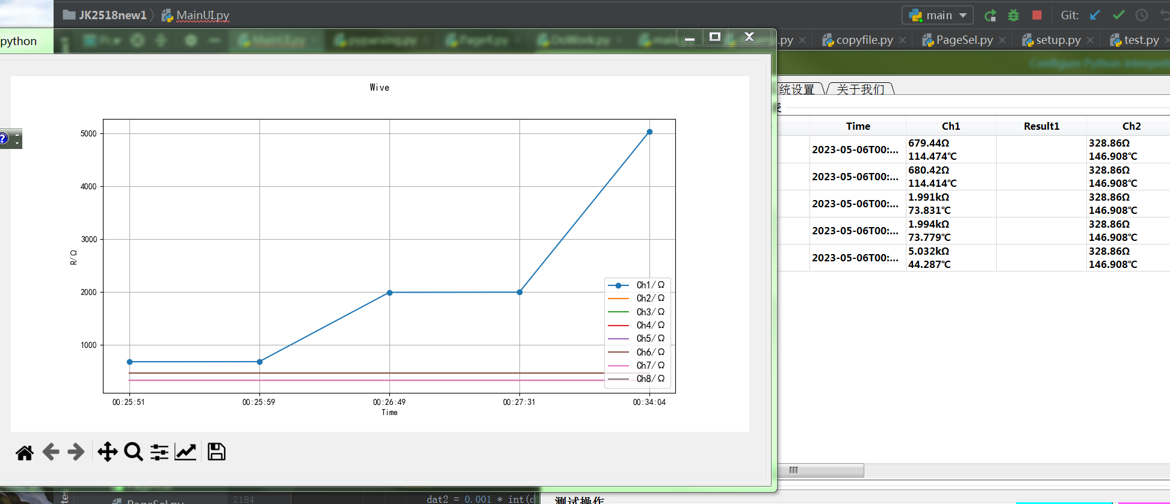Save the figure with the floppy disk icon

click(x=216, y=452)
